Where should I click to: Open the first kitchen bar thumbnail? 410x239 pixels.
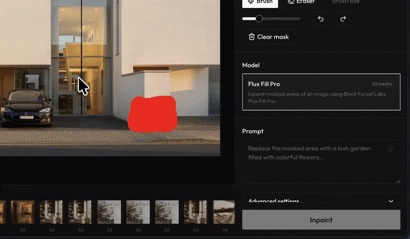109,212
